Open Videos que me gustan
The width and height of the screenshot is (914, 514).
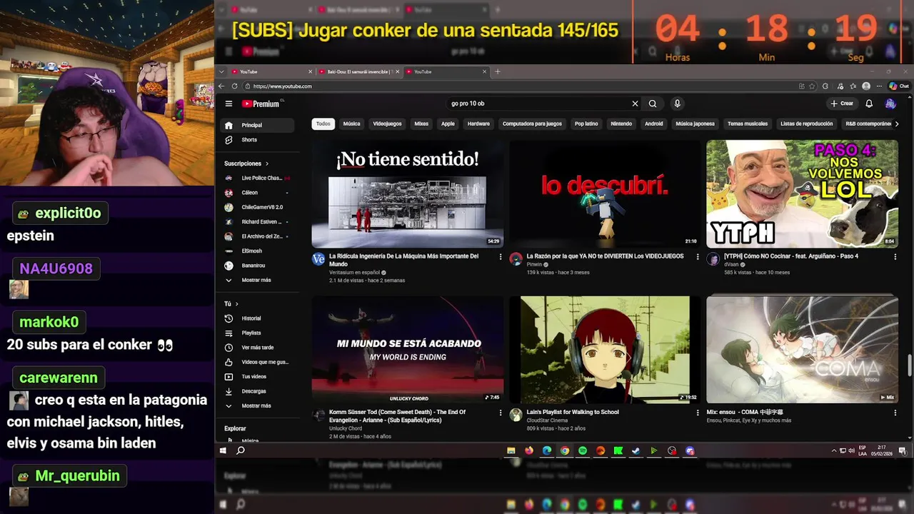(x=256, y=362)
